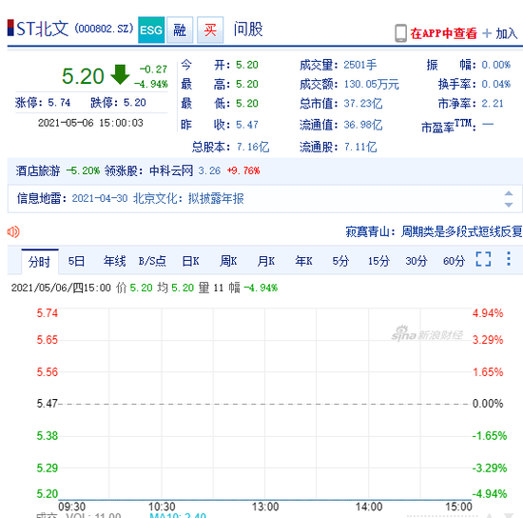Open 在APP中查看 link
The image size is (523, 518).
(x=444, y=33)
